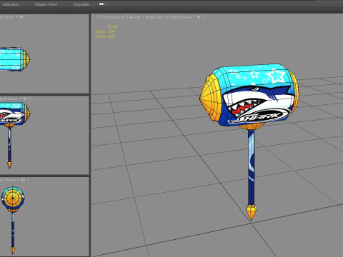Click the Total statistics header text

(113, 26)
